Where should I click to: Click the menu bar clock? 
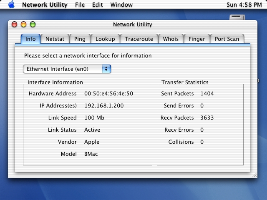pos(244,5)
